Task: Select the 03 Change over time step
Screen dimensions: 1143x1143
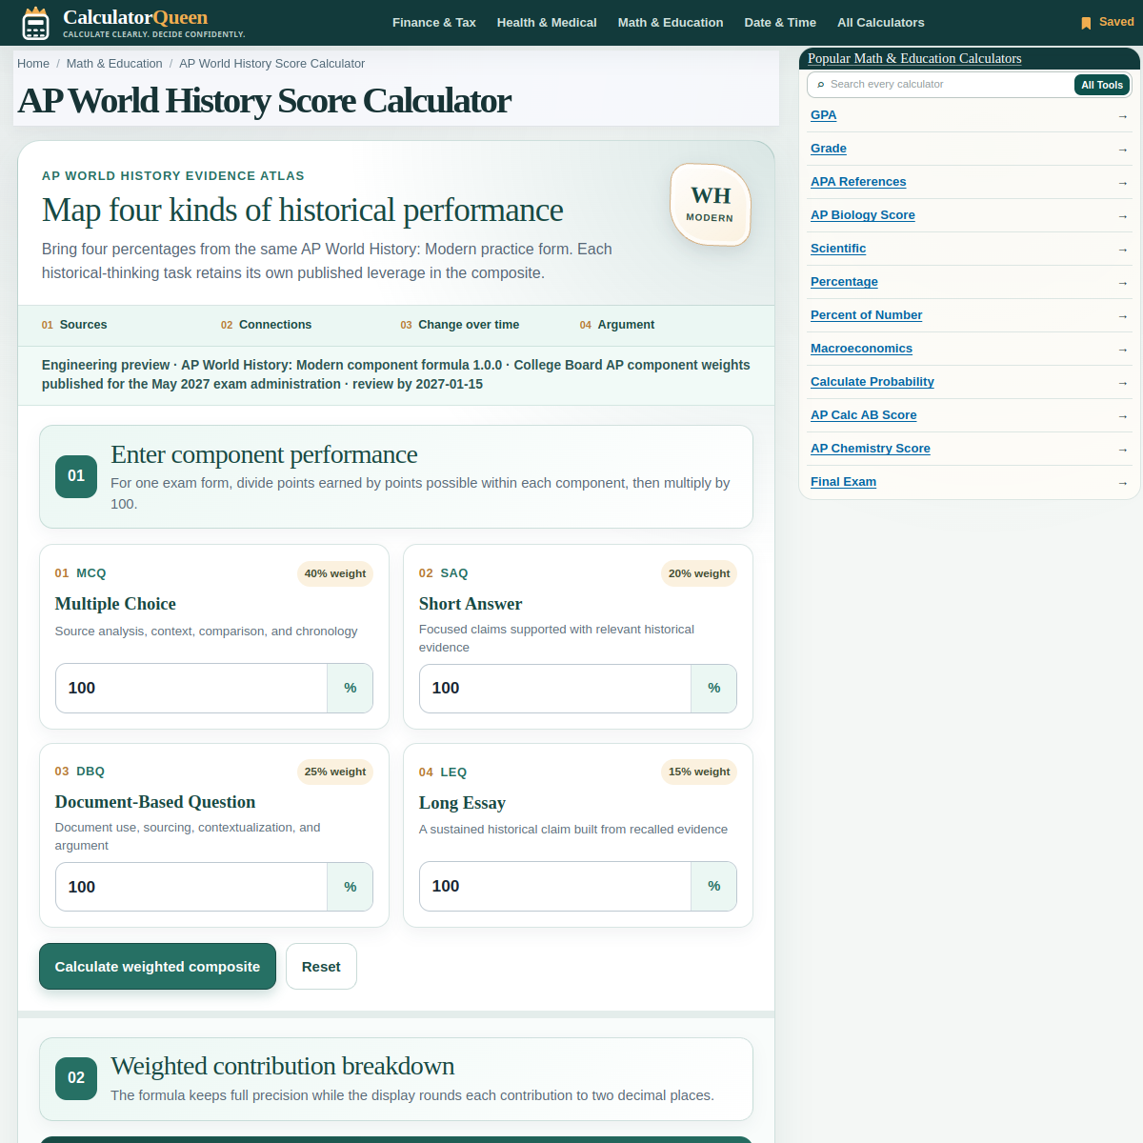Action: pos(460,325)
